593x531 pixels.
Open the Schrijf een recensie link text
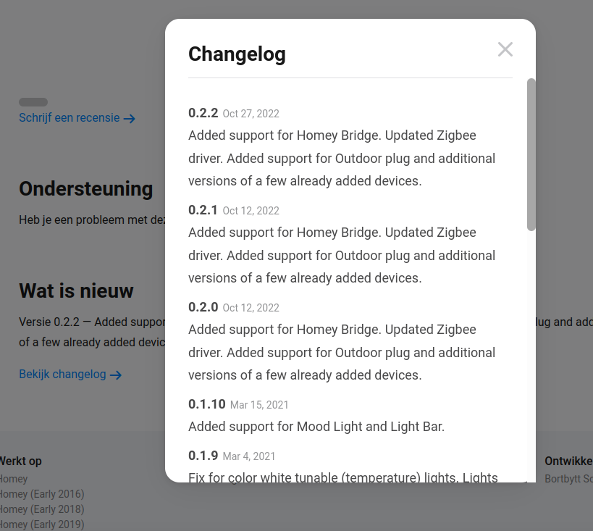(x=70, y=117)
